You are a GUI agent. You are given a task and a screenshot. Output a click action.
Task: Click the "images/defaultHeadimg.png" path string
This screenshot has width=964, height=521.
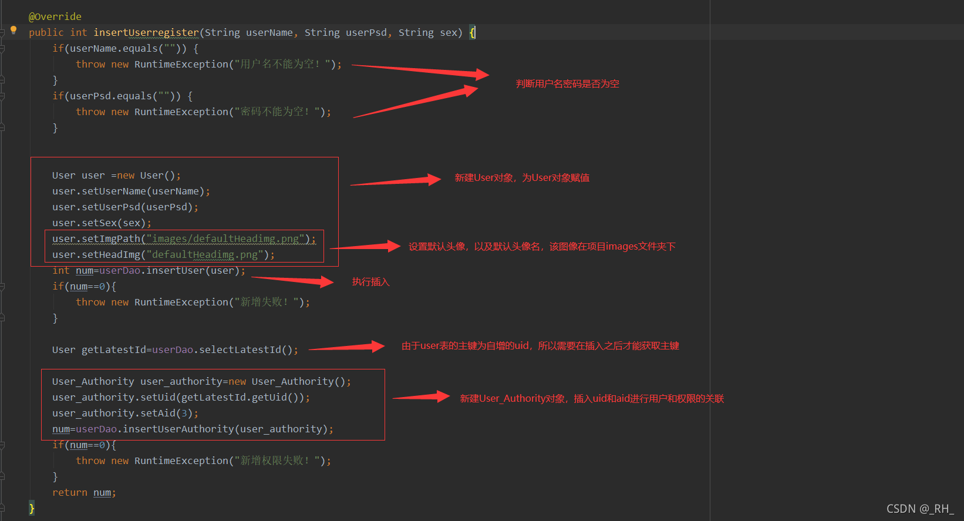click(x=225, y=238)
